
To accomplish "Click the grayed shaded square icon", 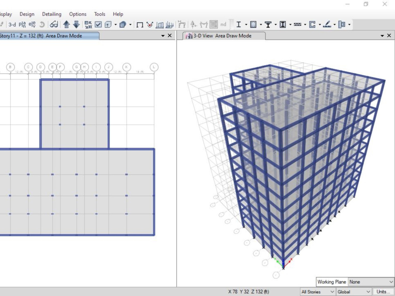I will [x=214, y=24].
